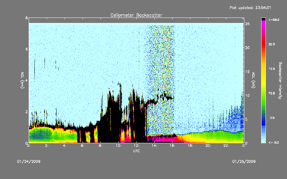This screenshot has width=287, height=179.
Task: Click the x-axis tick label '12:'
Action: click(136, 146)
